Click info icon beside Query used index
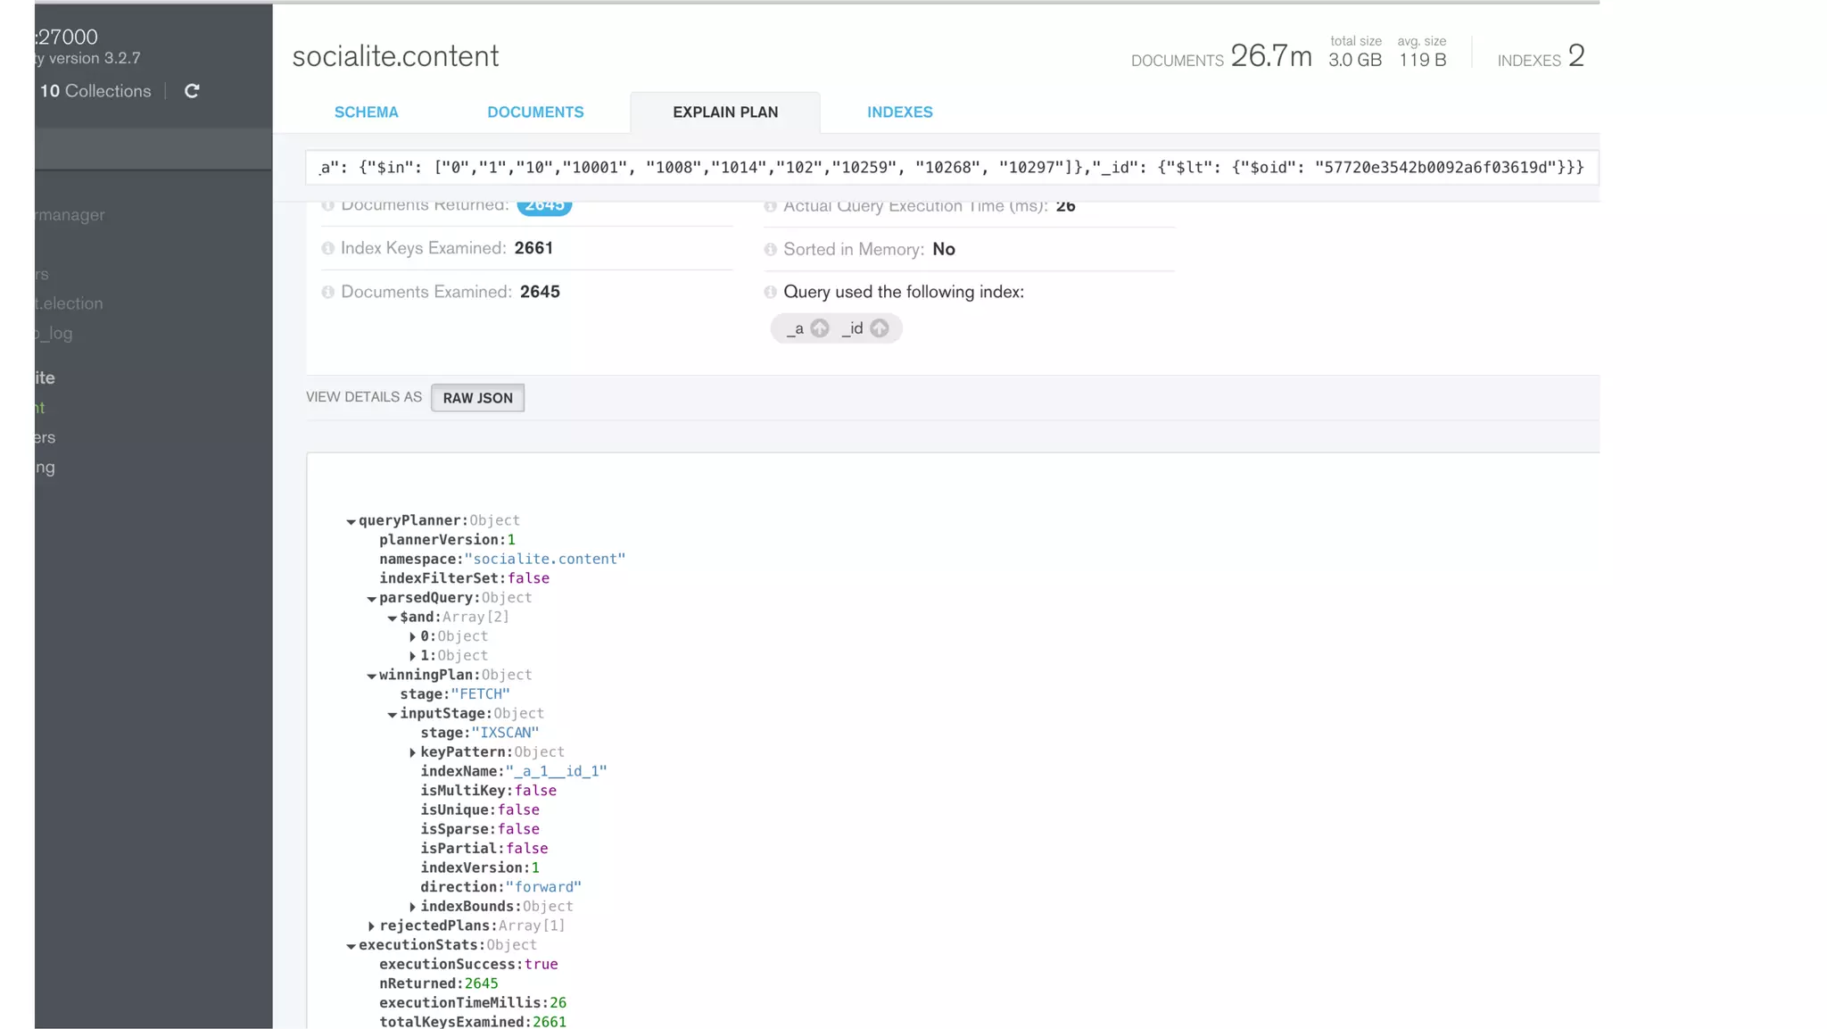Viewport: 1827px width, 1029px height. tap(770, 293)
